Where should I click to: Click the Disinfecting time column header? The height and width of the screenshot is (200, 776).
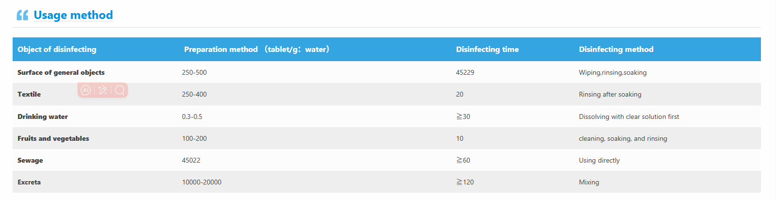(x=487, y=49)
